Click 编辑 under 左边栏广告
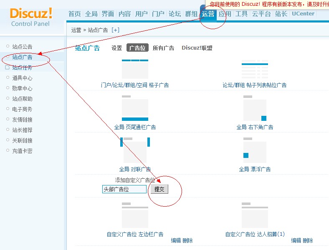This screenshot has width=329, height=250. coord(176,240)
